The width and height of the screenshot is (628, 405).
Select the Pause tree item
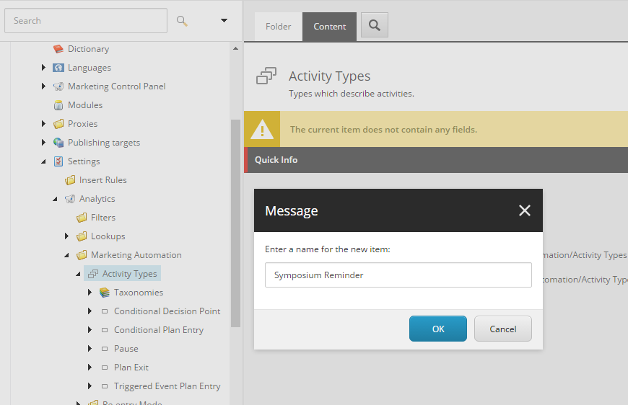tap(126, 349)
